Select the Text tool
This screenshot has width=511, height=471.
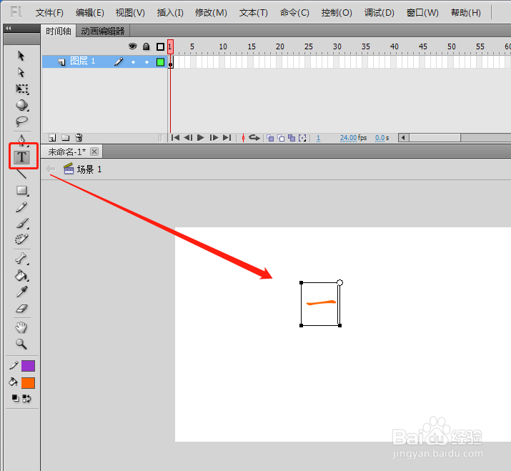pyautogui.click(x=21, y=157)
